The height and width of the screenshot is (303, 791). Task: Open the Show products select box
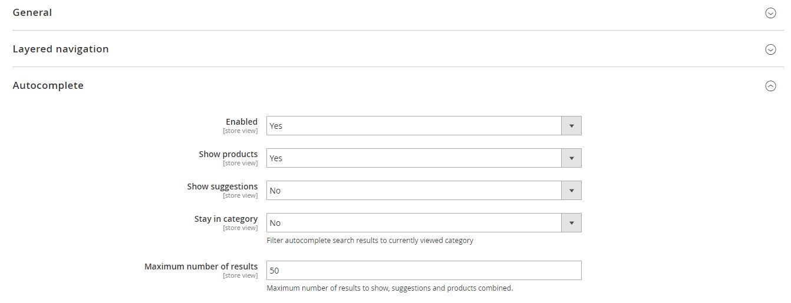pyautogui.click(x=424, y=158)
